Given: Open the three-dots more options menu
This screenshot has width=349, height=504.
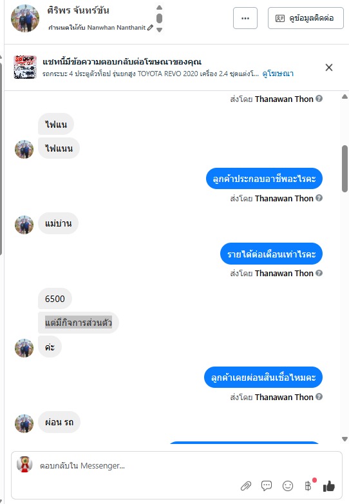Looking at the screenshot, I should (x=245, y=18).
